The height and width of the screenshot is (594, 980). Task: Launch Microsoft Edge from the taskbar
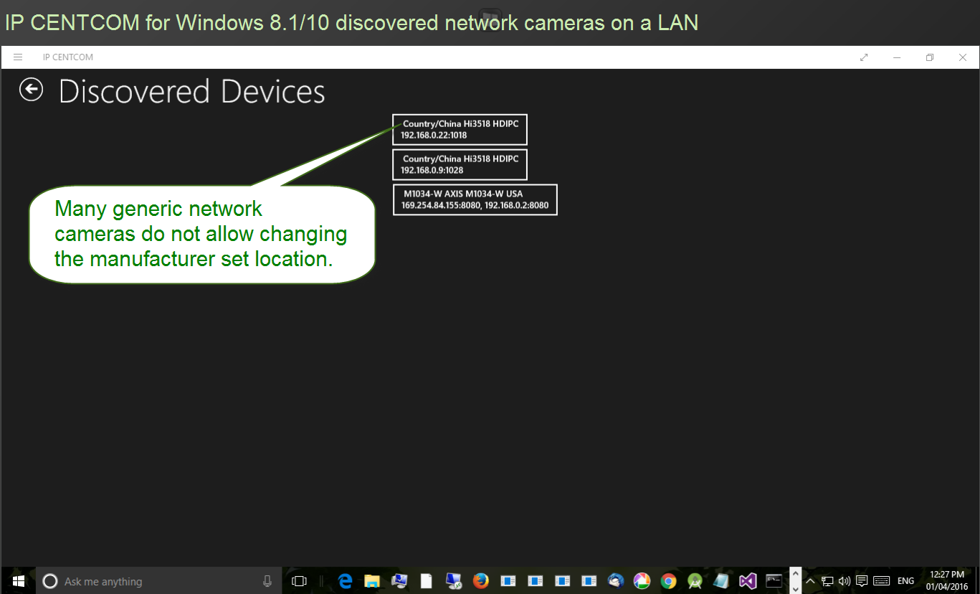[x=346, y=581]
